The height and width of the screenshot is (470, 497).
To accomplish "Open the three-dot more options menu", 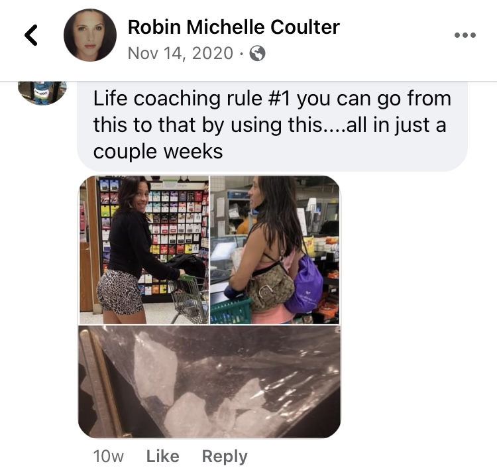I will 465,35.
